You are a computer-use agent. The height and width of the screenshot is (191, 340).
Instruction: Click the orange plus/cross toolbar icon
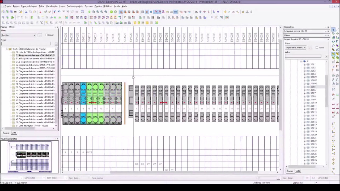[x=225, y=12]
